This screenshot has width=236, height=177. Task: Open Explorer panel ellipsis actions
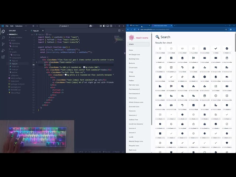(x=26, y=31)
